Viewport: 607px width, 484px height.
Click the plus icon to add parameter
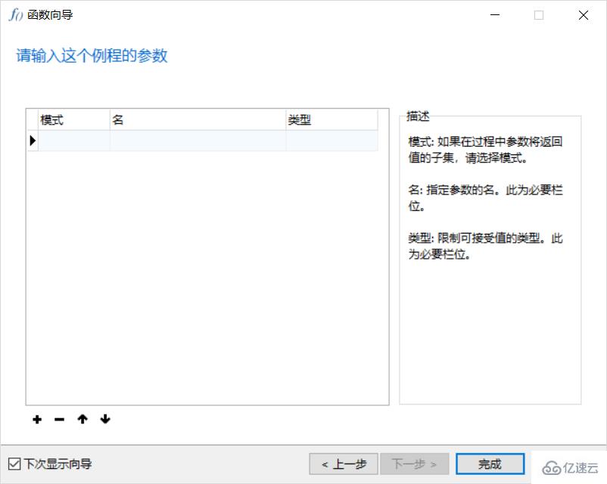point(37,420)
